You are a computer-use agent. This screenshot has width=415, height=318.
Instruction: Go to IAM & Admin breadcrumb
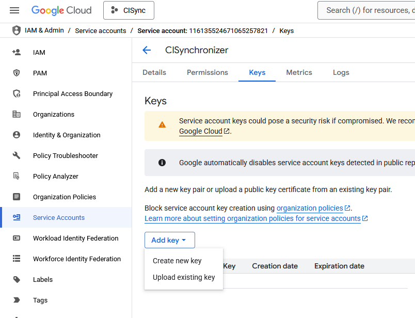point(44,30)
